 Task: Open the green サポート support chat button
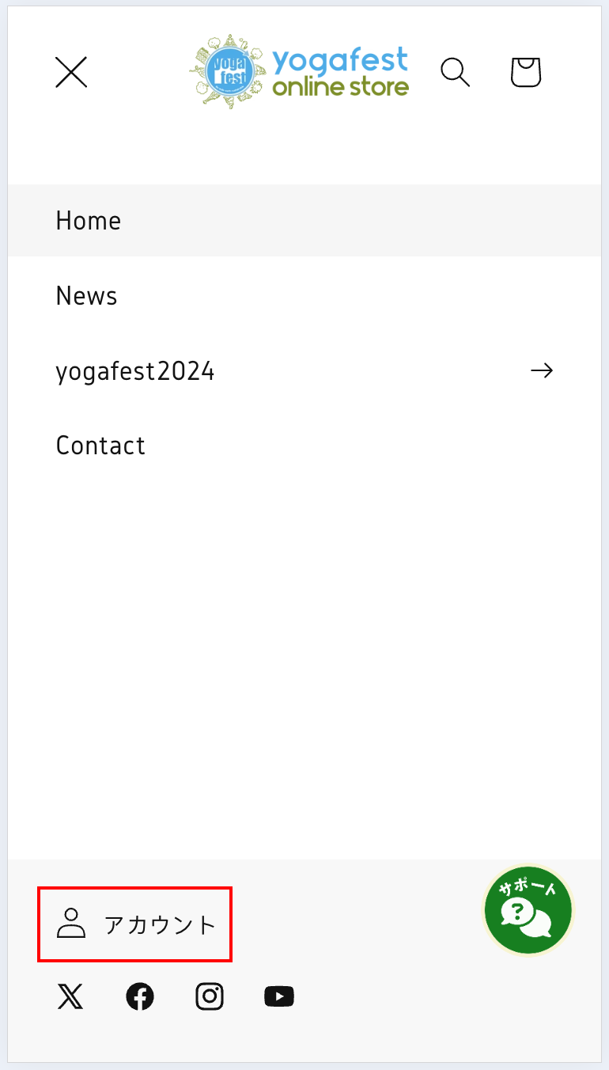pos(528,910)
